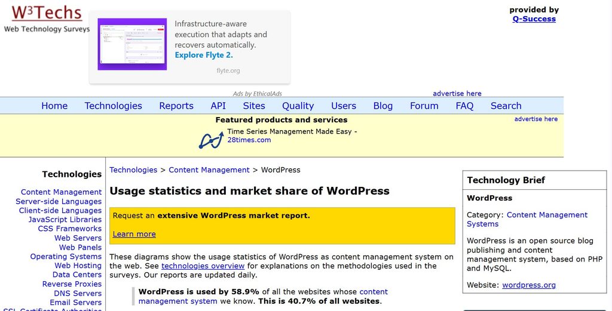Open Data Centers in the sidebar
Screen dimensions: 612x311
click(77, 275)
